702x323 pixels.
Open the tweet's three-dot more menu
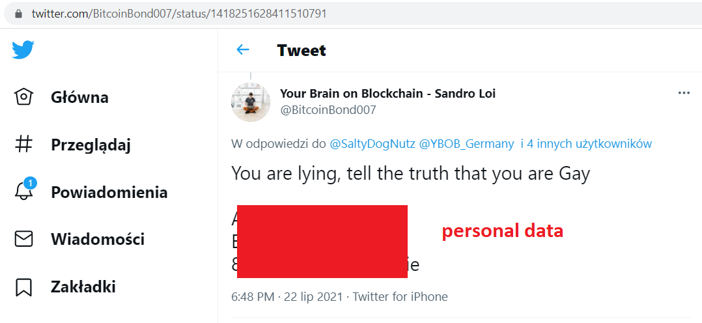(x=684, y=92)
